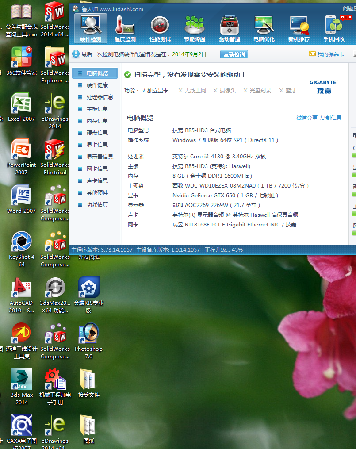Screen dimensions: 356x449
Task: Open 我的保养卡 VIP link
Action: 326,54
